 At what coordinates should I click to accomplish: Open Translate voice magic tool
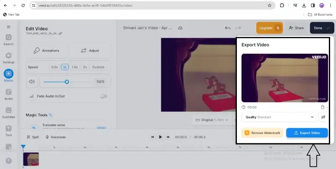pos(68,126)
